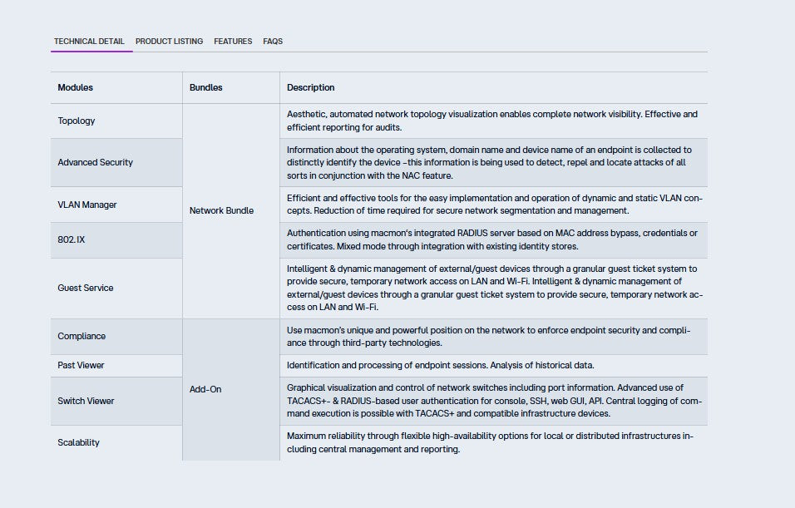Viewport: 795px width, 508px height.
Task: Click the Description column header
Action: tap(311, 87)
